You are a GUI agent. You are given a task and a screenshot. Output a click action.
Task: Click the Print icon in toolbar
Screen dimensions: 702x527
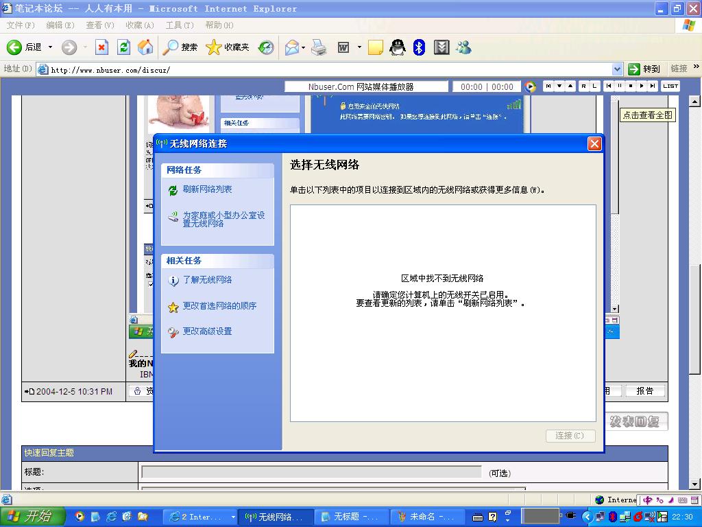coord(319,47)
